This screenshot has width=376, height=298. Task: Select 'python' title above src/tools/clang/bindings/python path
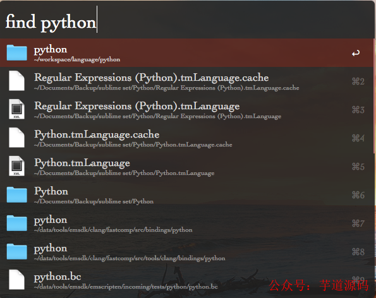51,248
